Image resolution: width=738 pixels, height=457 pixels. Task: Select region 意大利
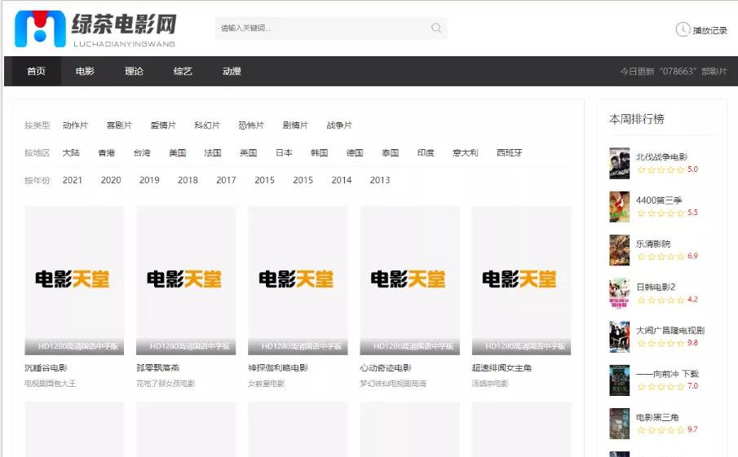pos(465,153)
